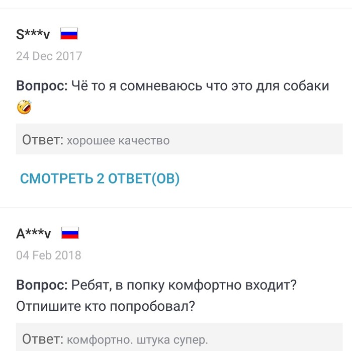The height and width of the screenshot is (351, 352).
Task: Open the A***v user profile name
Action: (x=34, y=234)
